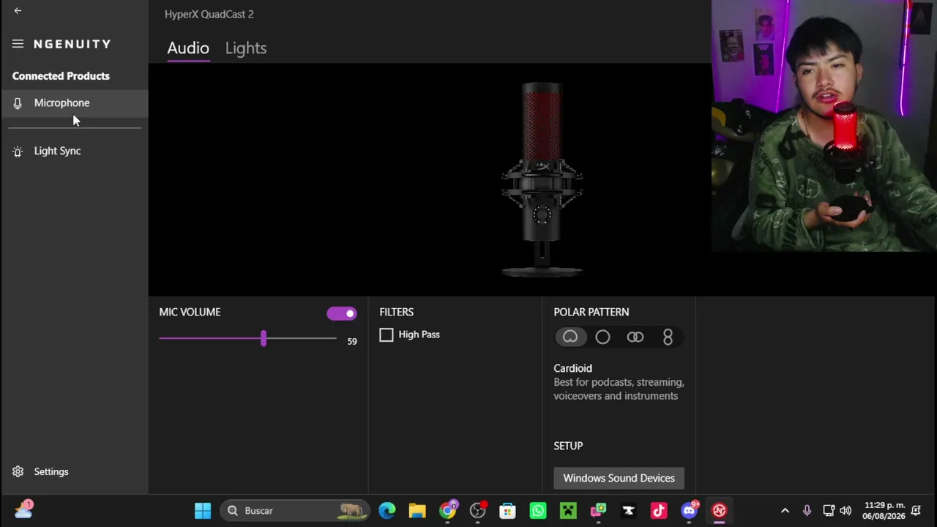Screen dimensions: 937x527
Task: Click the system tray microphone icon
Action: [807, 511]
